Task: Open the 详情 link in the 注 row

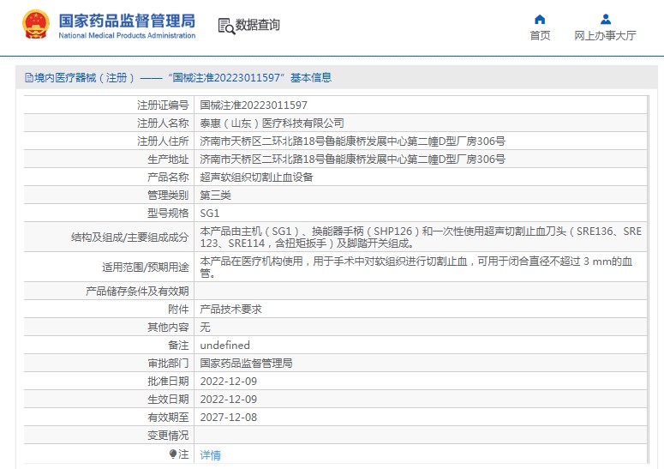Action: (210, 455)
